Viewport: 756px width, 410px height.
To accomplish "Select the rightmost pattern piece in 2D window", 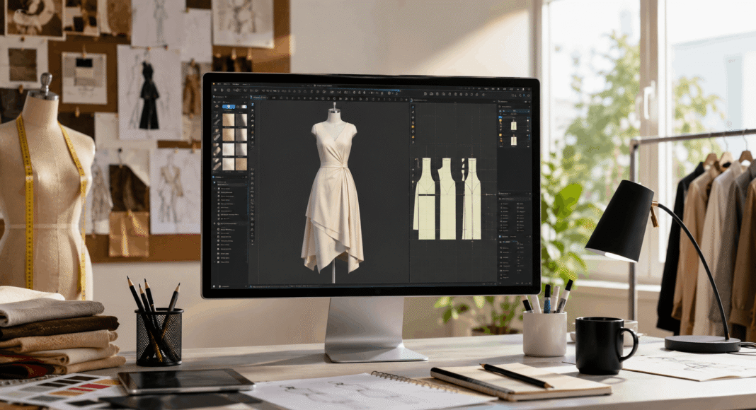I will coord(473,199).
